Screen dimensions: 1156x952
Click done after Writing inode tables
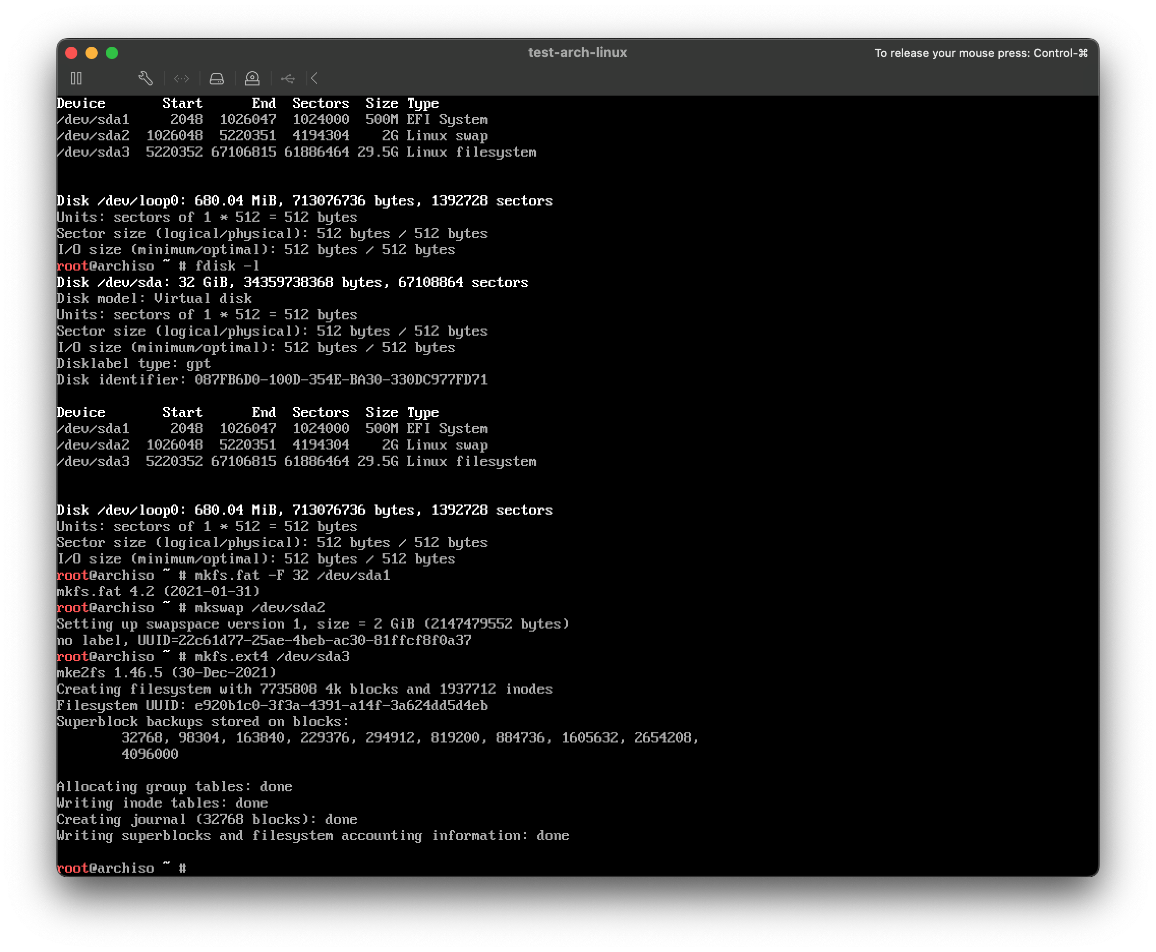pos(253,803)
